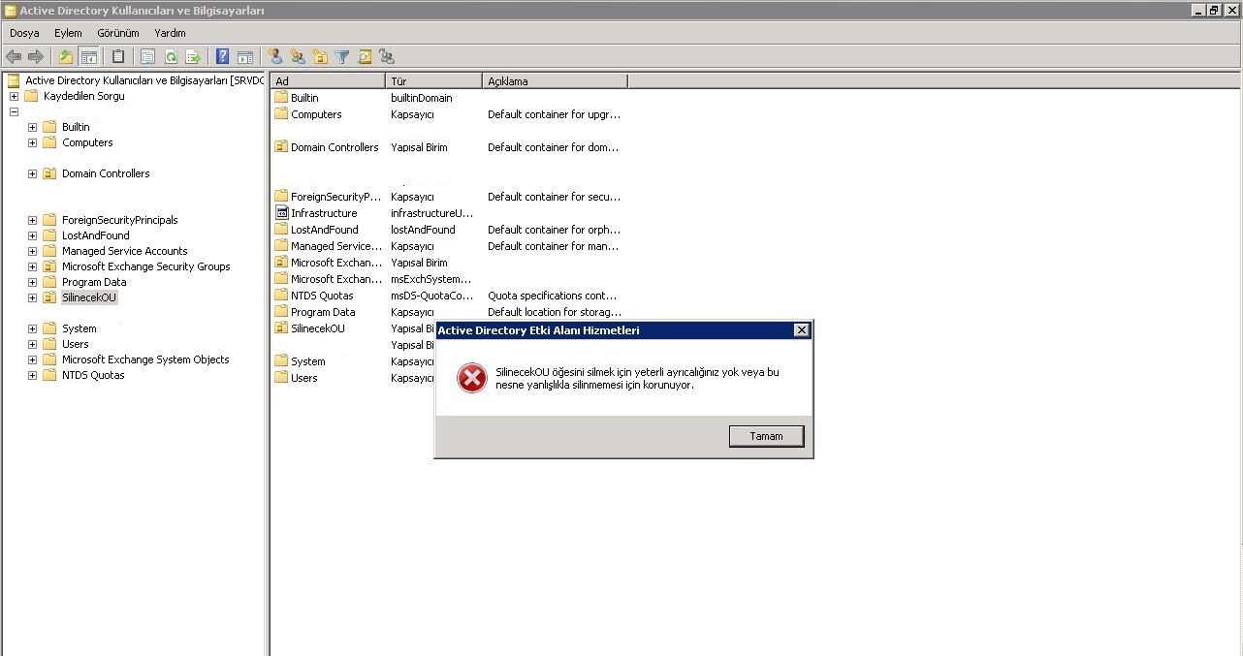Select the LostAndFound name in the list pane
1243x656 pixels.
[325, 230]
